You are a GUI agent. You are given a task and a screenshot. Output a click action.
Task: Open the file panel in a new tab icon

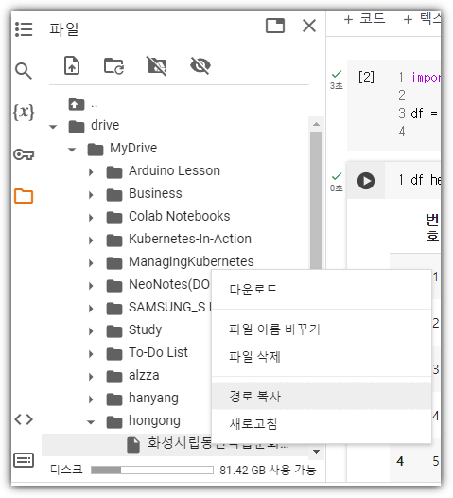275,26
